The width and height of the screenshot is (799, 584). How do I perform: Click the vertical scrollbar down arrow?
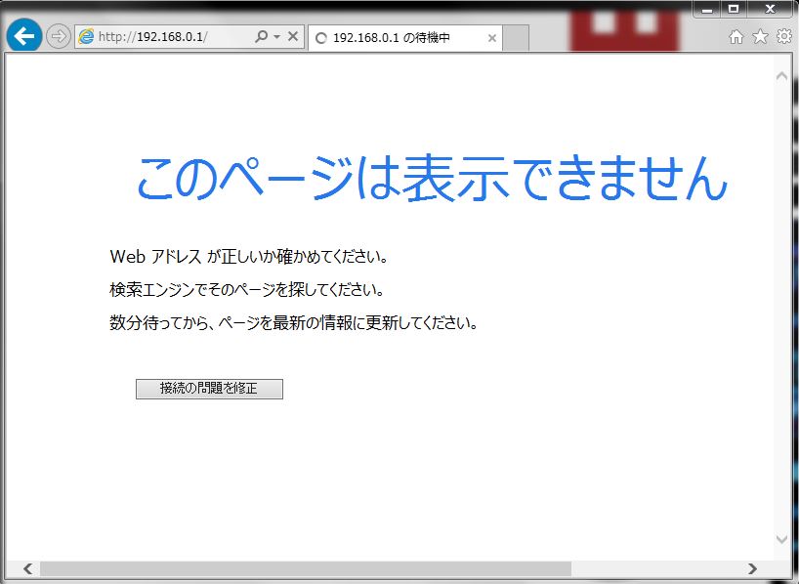[x=781, y=539]
